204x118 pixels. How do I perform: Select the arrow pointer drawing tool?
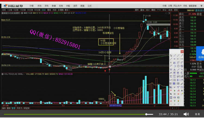pos(171,55)
